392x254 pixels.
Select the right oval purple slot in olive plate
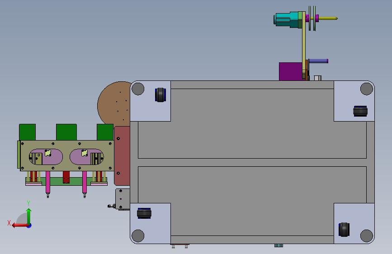[87, 157]
